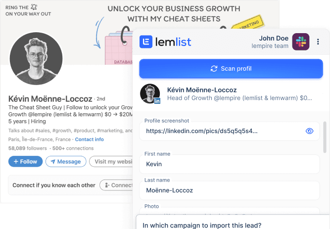Edit the Last name field
The height and width of the screenshot is (229, 330).
click(230, 190)
